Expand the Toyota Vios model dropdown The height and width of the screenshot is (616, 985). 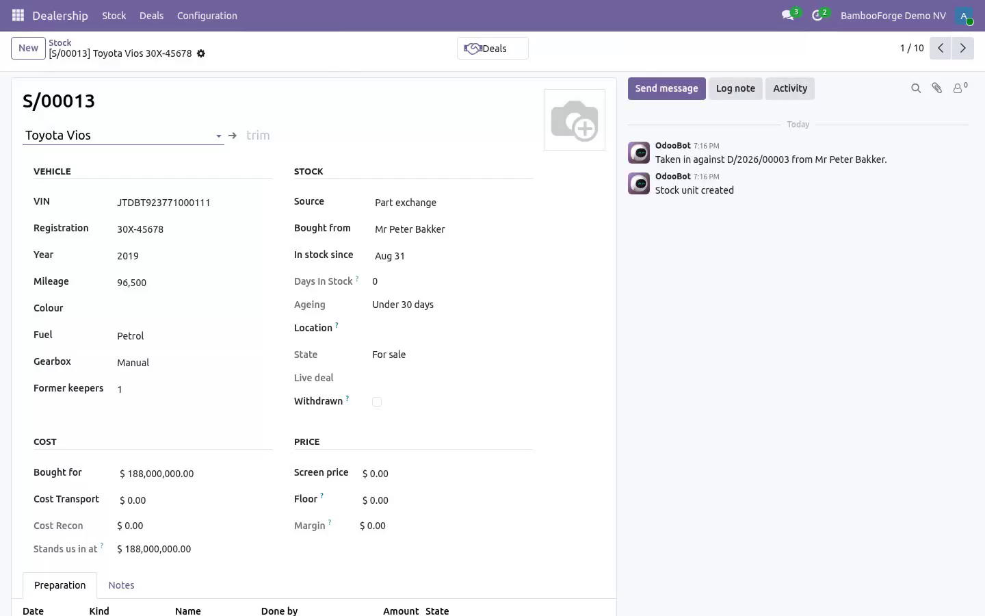tap(219, 136)
